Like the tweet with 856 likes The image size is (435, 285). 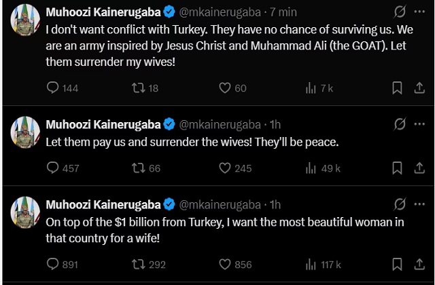pos(225,265)
